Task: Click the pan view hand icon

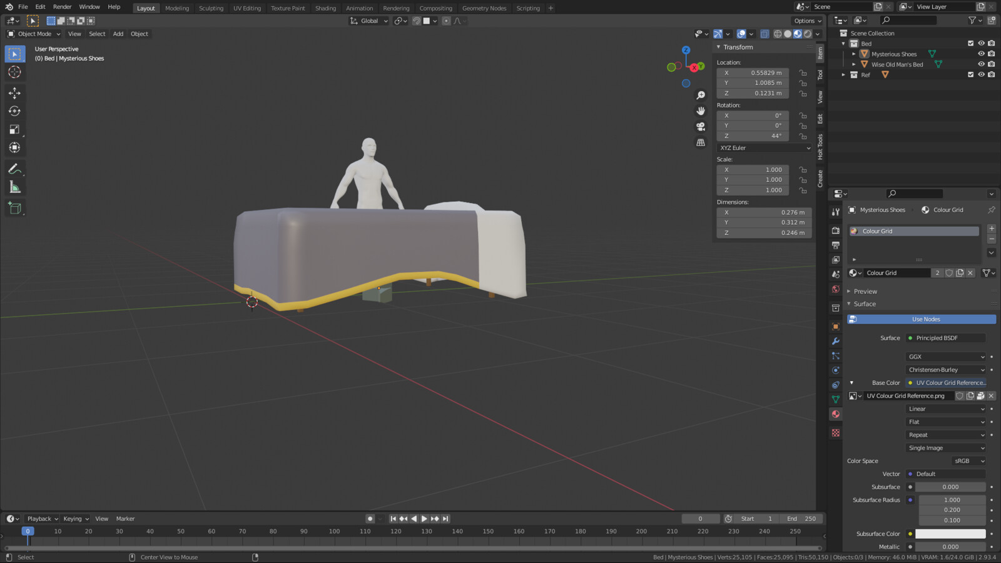Action: [701, 111]
